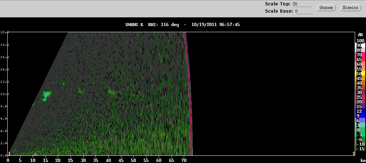Select the 20 dB legend swatch
The width and height of the screenshot is (366, 163).
click(361, 102)
